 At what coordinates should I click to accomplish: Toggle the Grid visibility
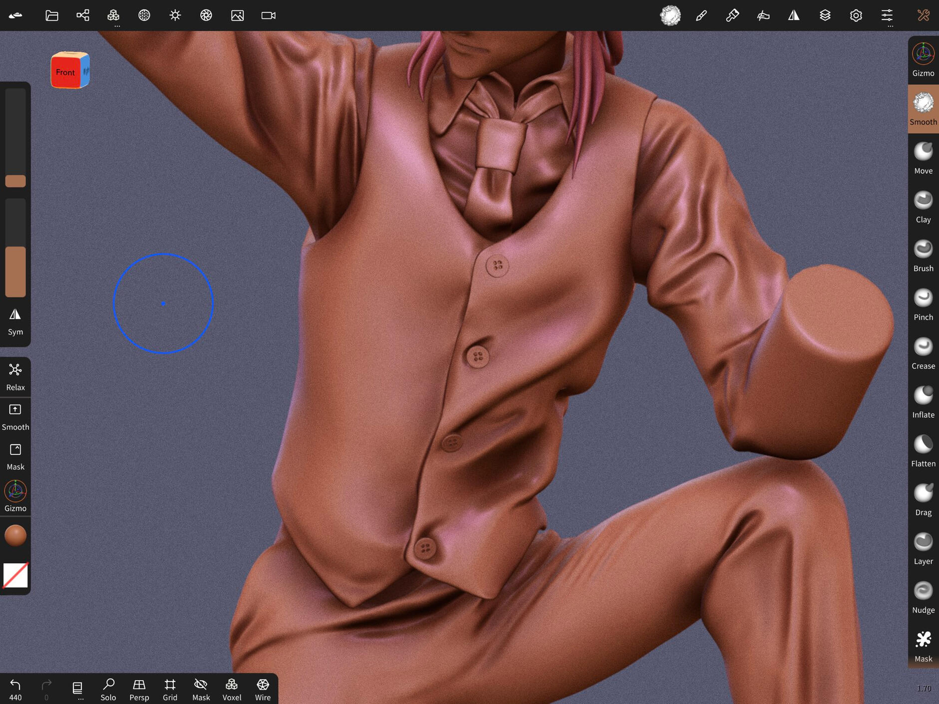(x=170, y=689)
